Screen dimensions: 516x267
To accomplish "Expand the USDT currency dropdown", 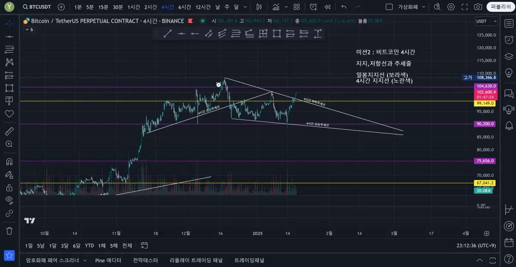I will 486,21.
